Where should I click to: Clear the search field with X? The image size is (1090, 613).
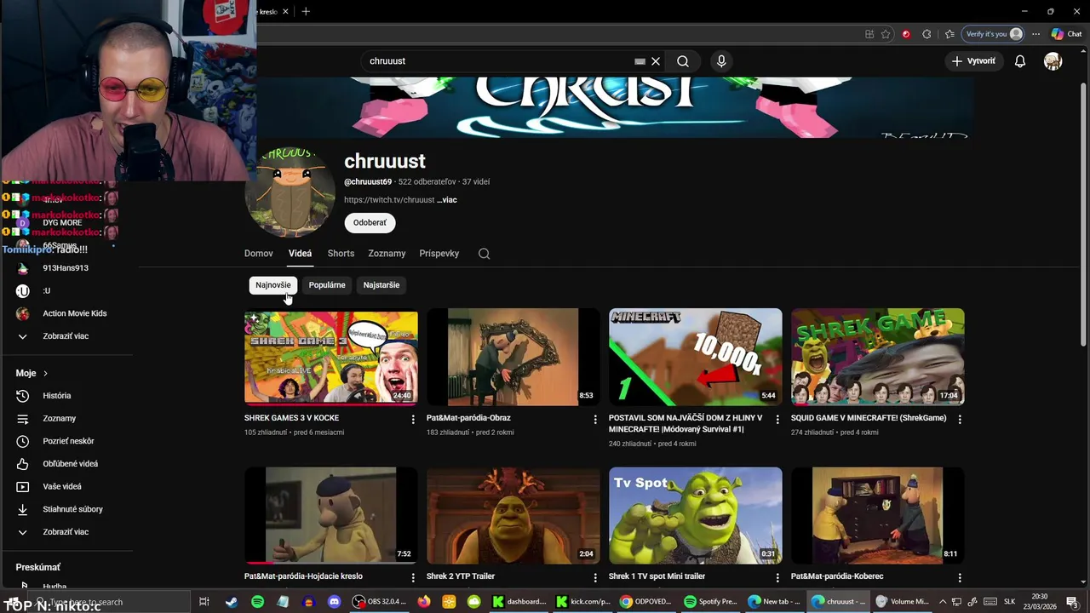tap(656, 61)
